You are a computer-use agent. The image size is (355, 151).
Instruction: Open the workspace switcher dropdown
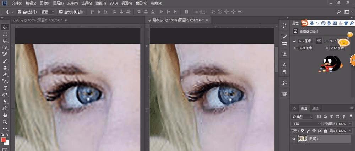pos(348,12)
